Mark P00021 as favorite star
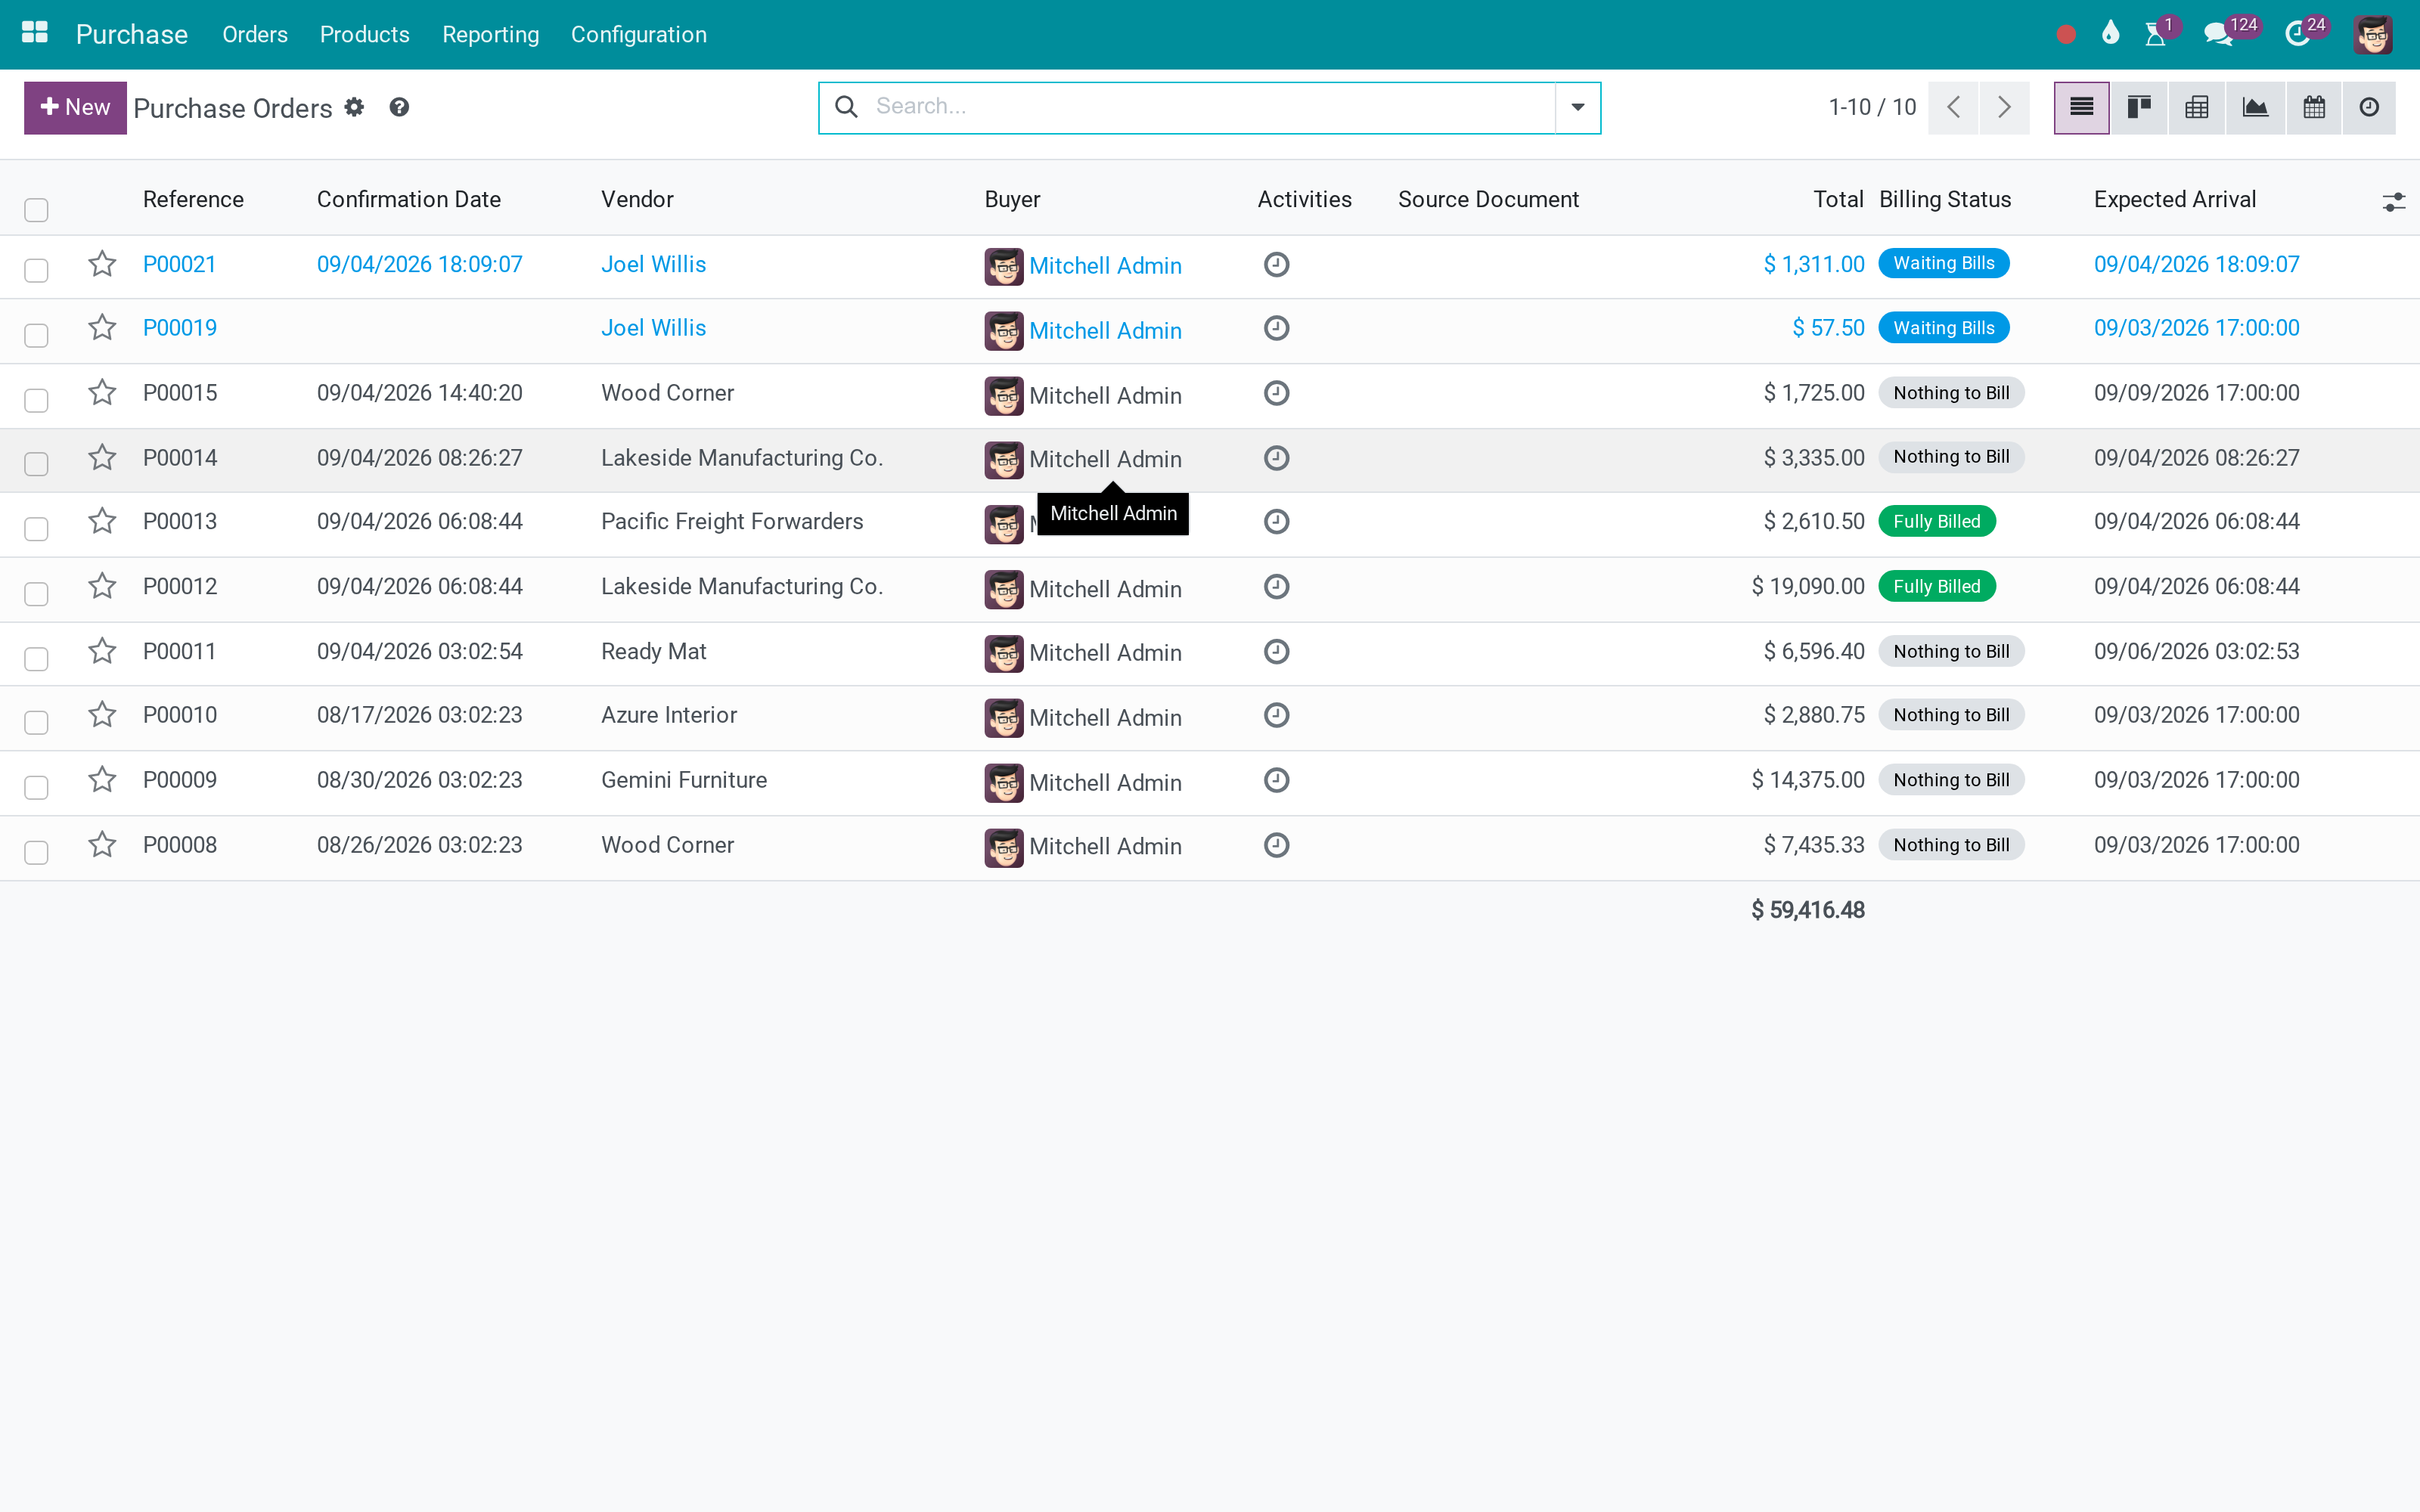 click(x=102, y=264)
